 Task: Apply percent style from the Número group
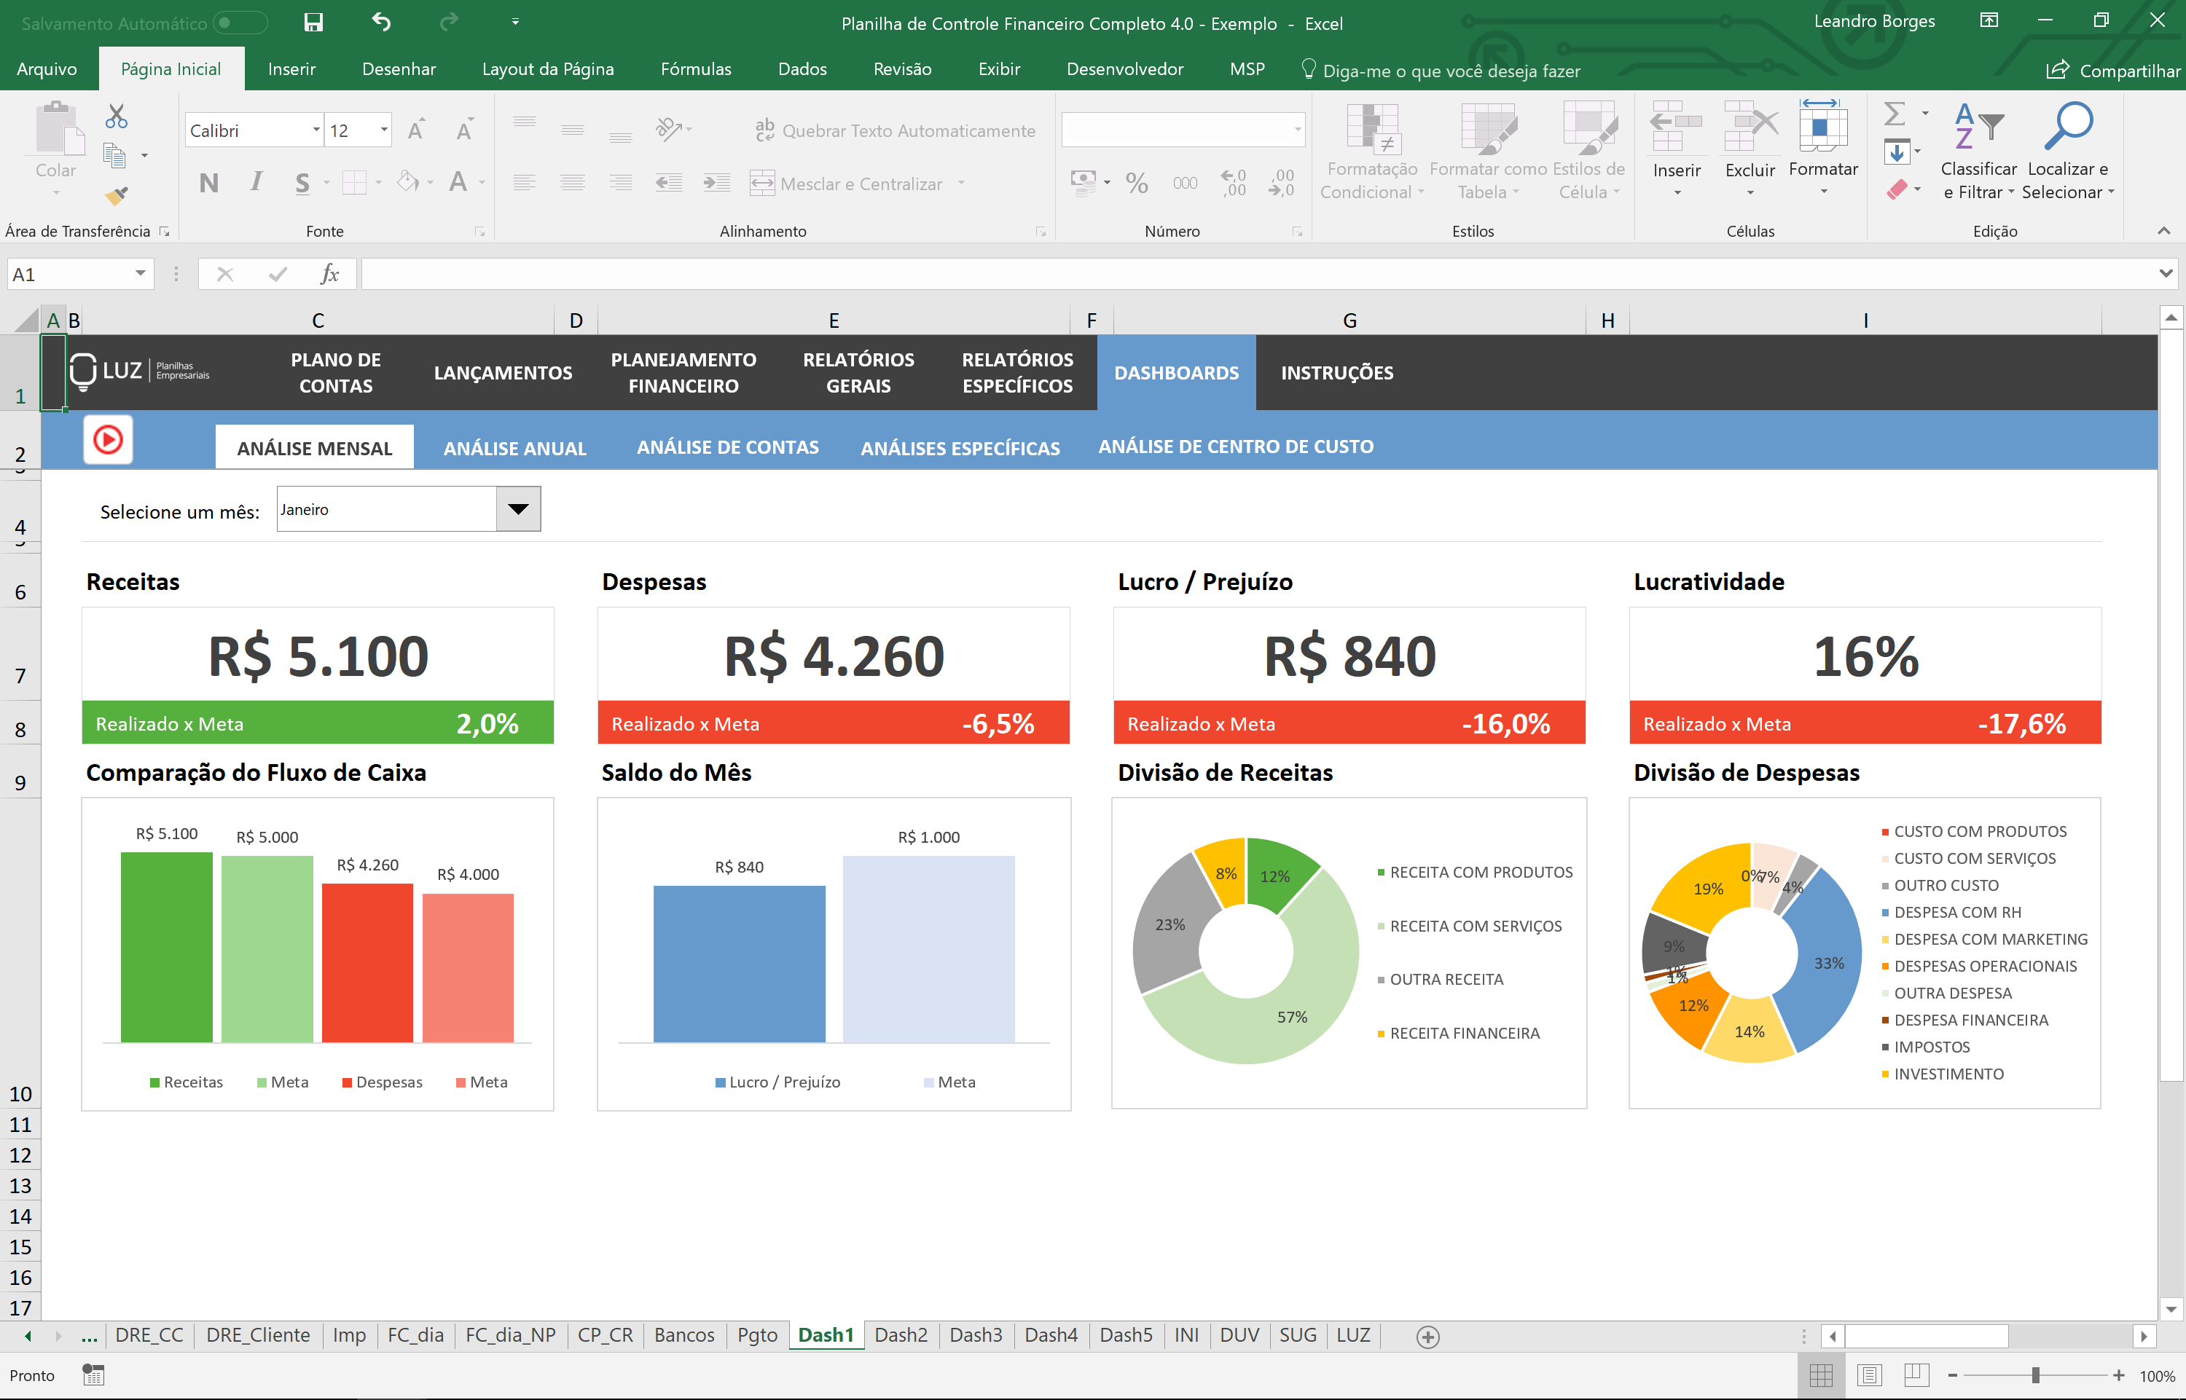(1136, 182)
